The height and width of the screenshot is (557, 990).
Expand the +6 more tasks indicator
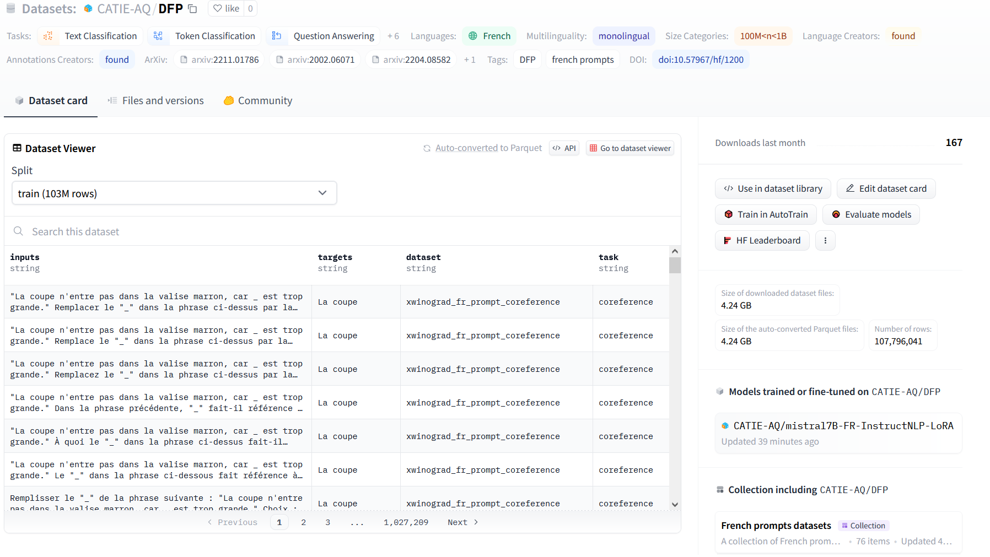coord(393,36)
